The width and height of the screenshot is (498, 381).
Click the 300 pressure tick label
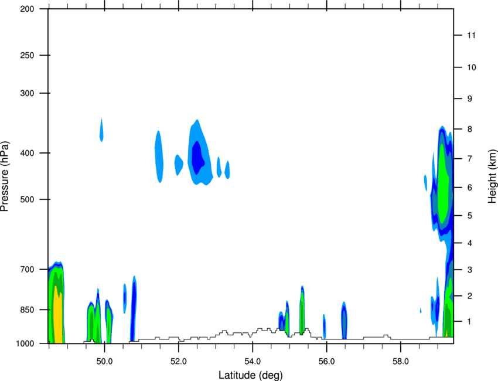[27, 93]
